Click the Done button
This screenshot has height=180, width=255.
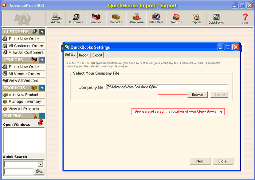[219, 95]
